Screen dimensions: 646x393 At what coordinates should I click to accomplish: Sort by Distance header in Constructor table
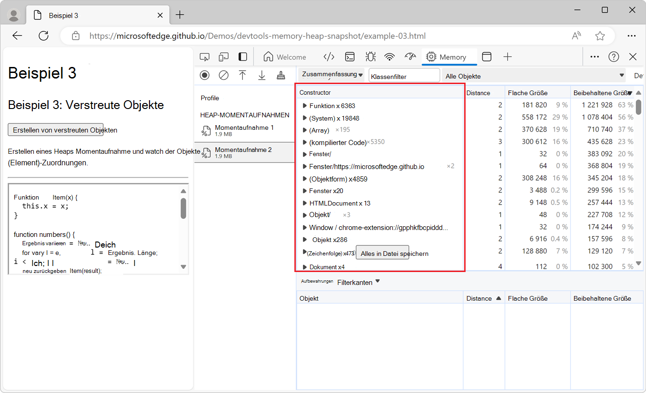[x=484, y=92]
